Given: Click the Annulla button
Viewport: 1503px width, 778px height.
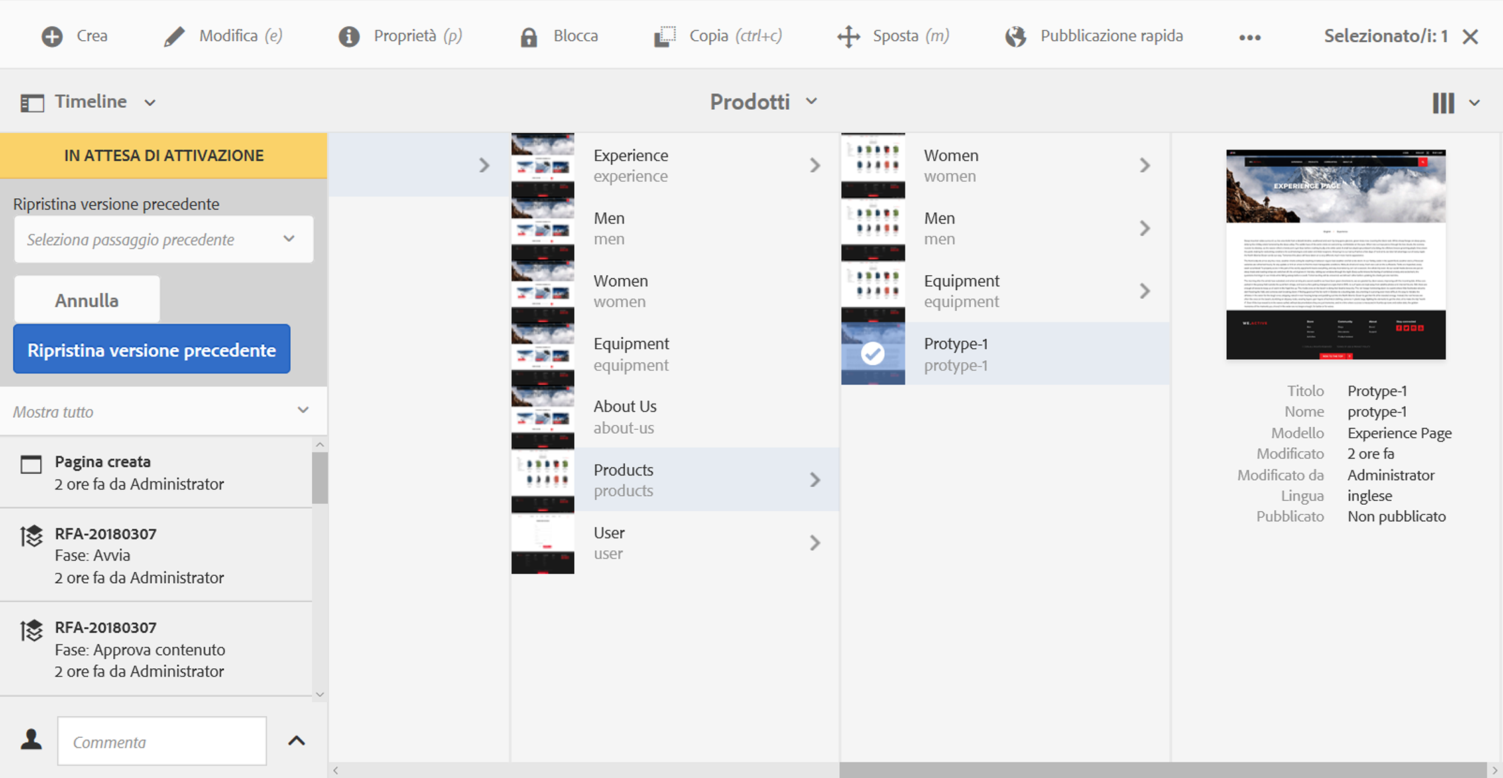Looking at the screenshot, I should (x=87, y=300).
